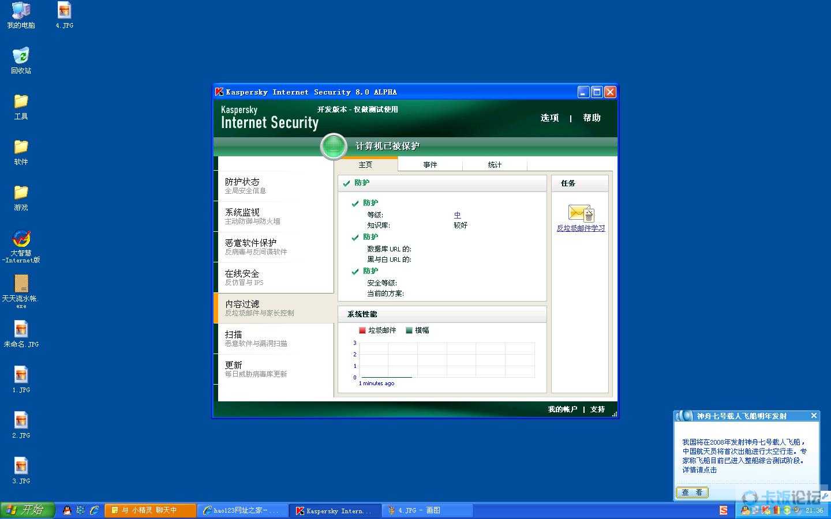Open the 游戏 folder on desktop

click(21, 198)
